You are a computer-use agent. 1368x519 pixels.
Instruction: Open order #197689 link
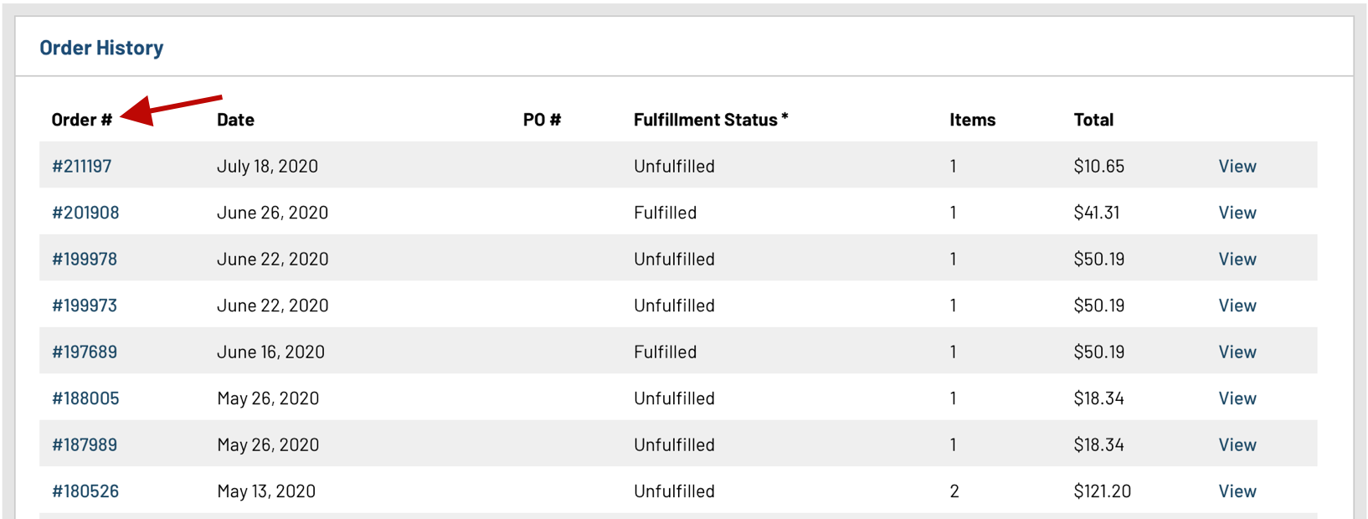(85, 352)
